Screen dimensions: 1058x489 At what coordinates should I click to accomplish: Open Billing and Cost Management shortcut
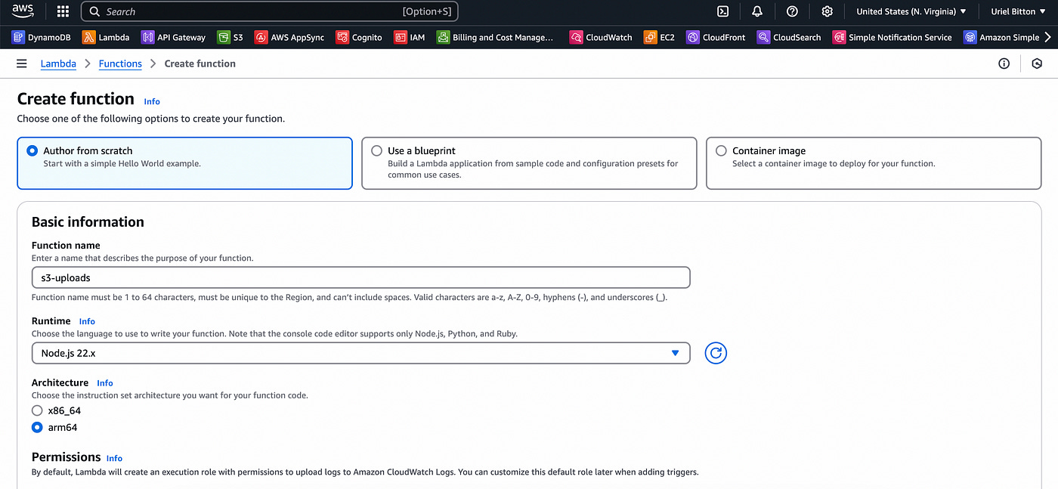tap(495, 37)
